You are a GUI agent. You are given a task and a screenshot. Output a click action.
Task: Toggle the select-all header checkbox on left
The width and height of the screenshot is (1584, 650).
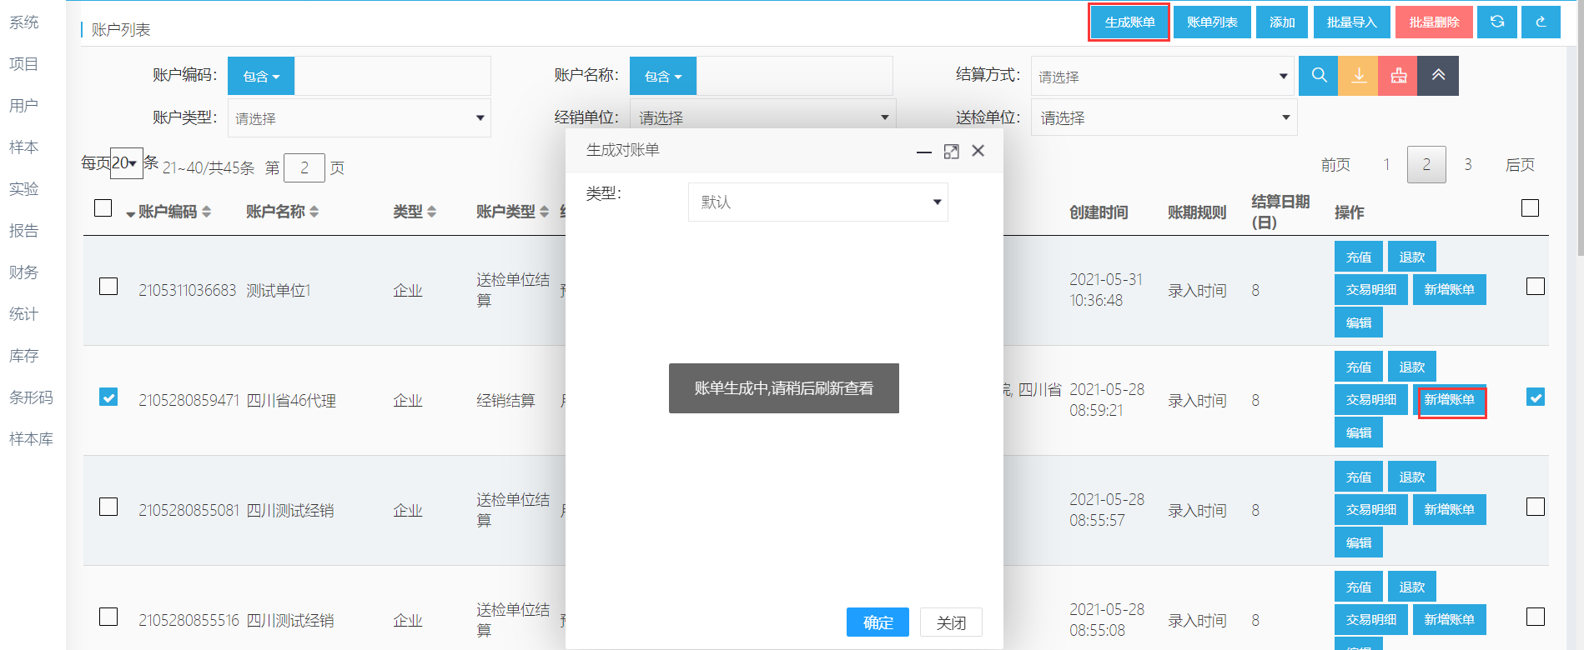point(103,207)
